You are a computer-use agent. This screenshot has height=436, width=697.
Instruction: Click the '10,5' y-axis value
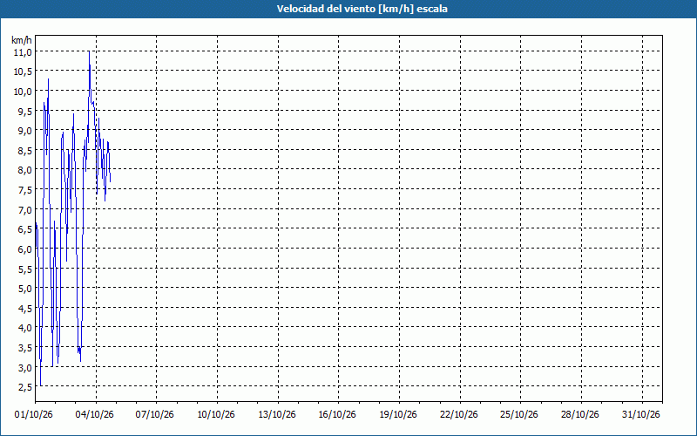23,72
